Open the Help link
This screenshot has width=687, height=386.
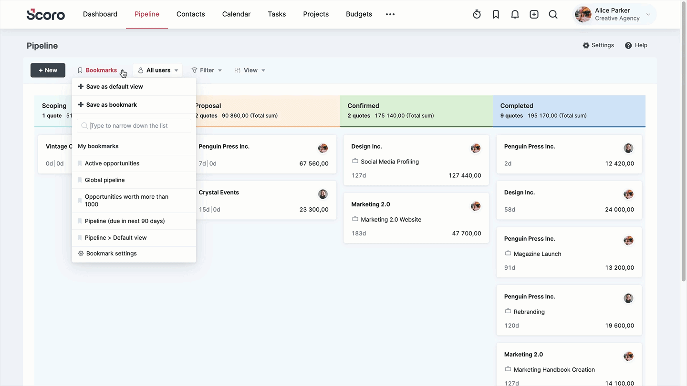click(x=636, y=45)
